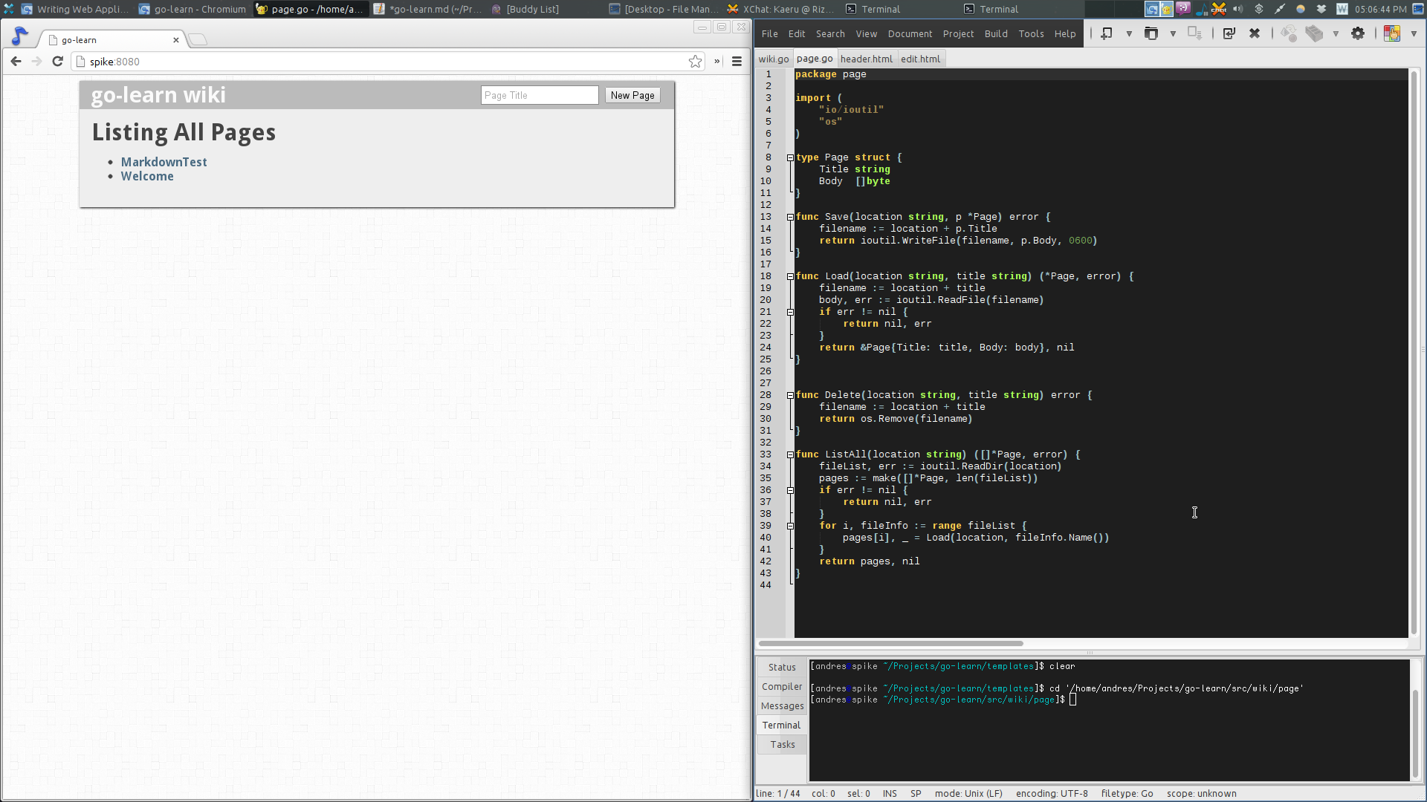Collapse the Page struct fold at line 8
The width and height of the screenshot is (1427, 802).
click(790, 157)
